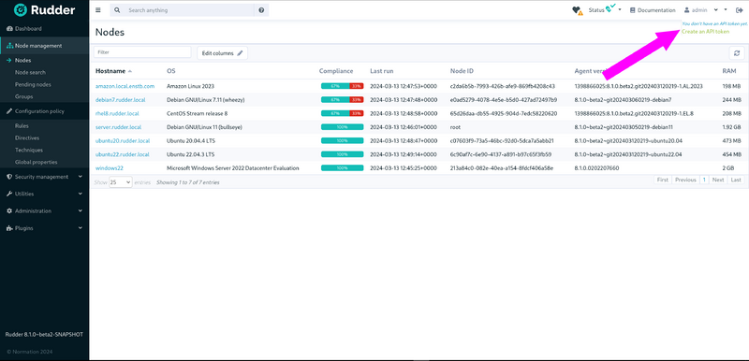Screen dimensions: 749x361
Task: Sort by the Node ID column header
Action: (x=462, y=71)
